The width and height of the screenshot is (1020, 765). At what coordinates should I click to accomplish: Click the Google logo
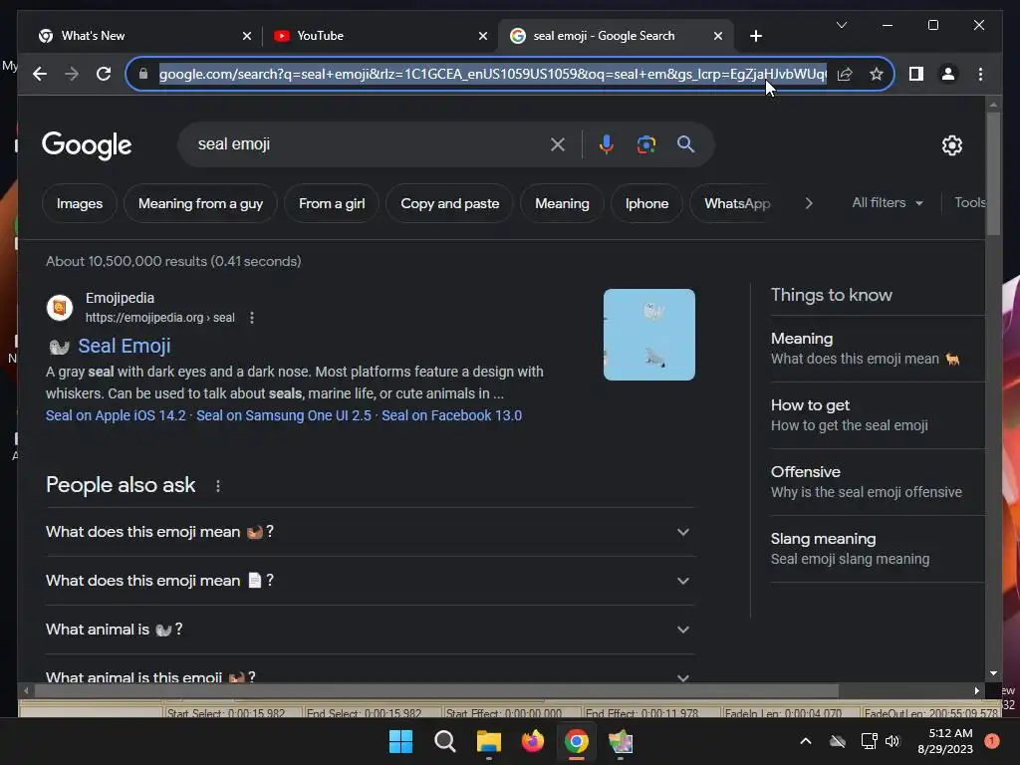(87, 145)
